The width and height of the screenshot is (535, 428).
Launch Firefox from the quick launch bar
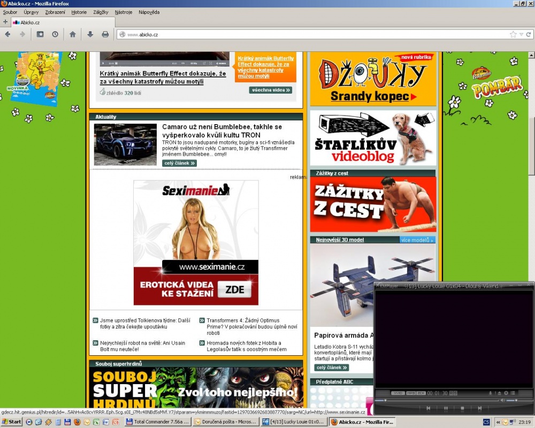77,422
